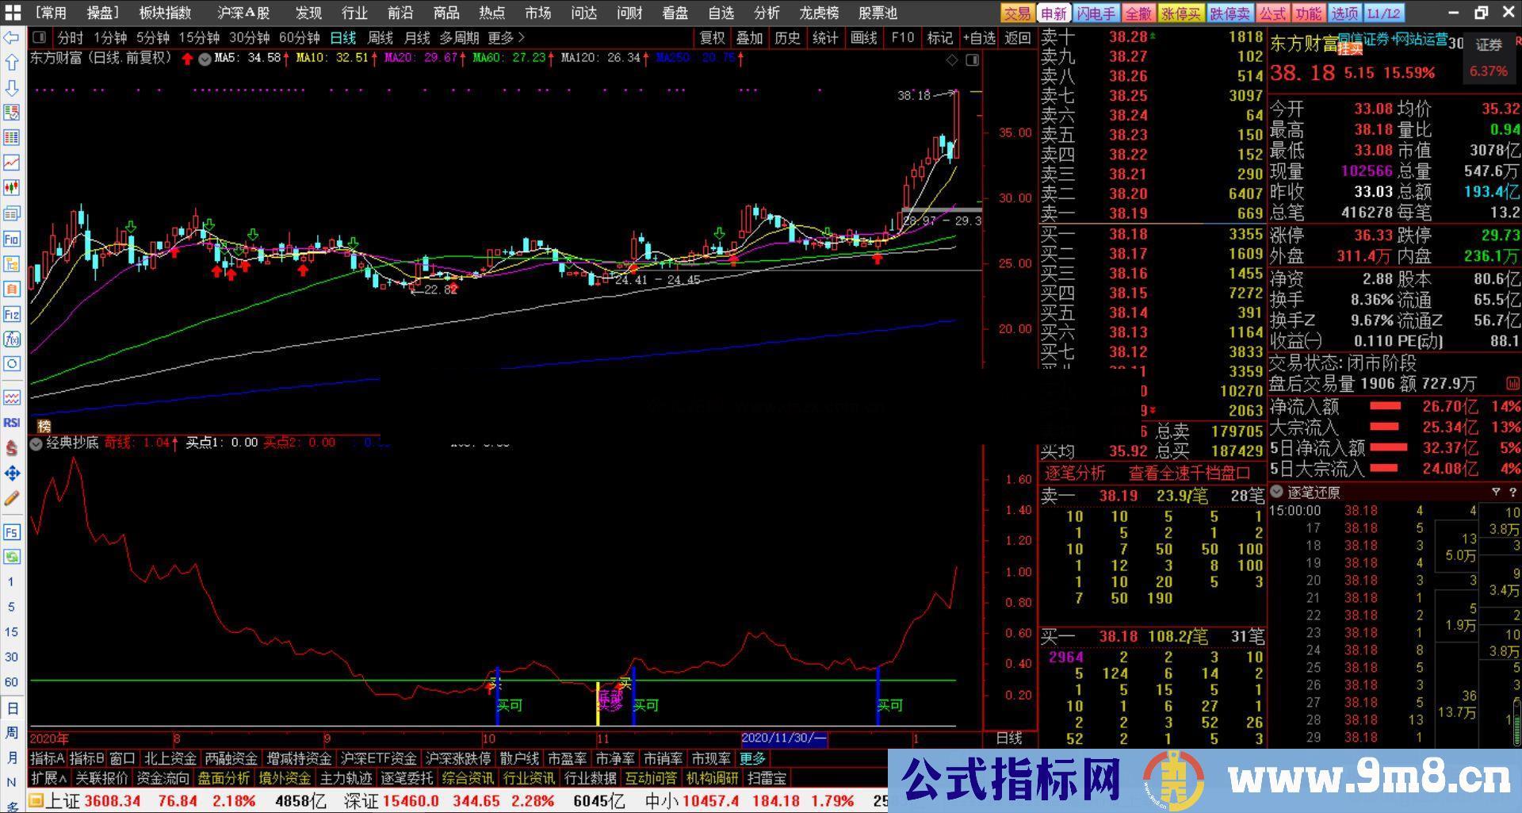1522x813 pixels.
Task: Click the yellow square icon before 上证
Action: click(x=36, y=802)
